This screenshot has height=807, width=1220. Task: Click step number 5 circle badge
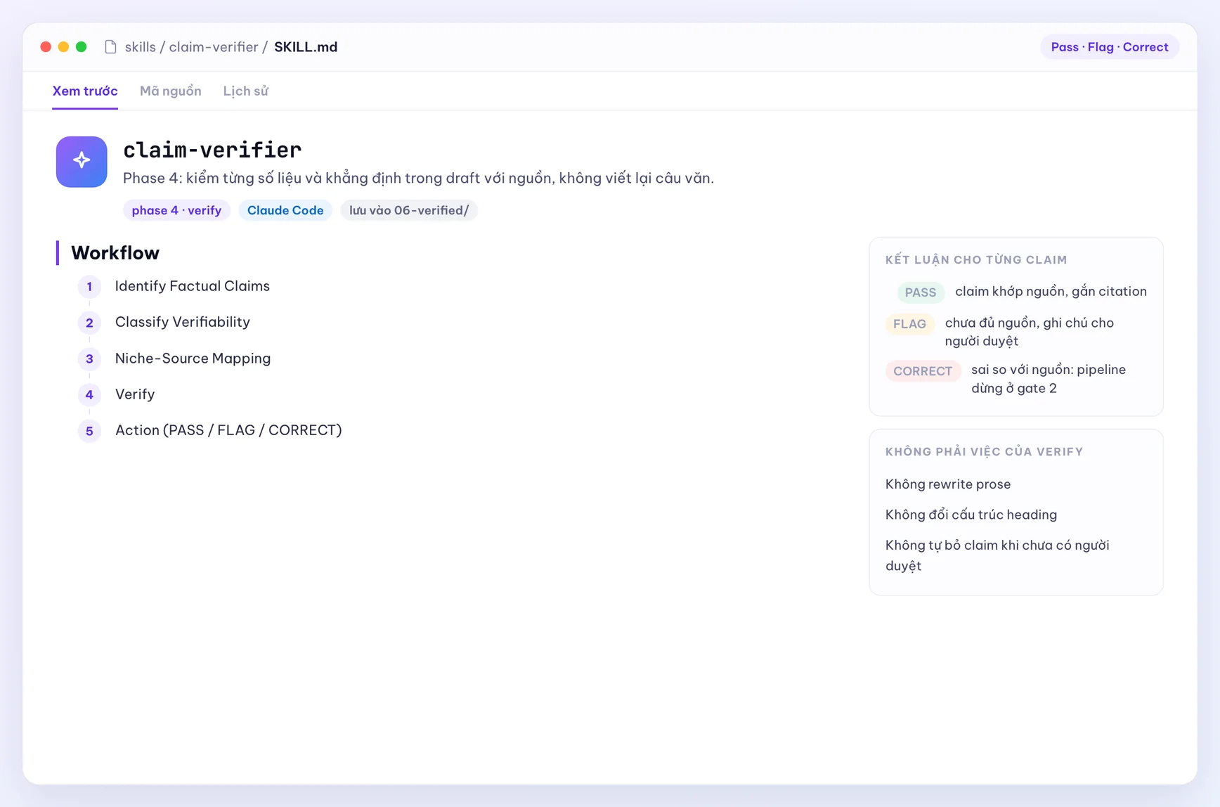coord(89,431)
